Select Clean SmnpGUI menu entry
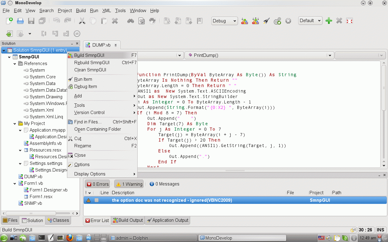This screenshot has width=388, height=242. [102, 70]
